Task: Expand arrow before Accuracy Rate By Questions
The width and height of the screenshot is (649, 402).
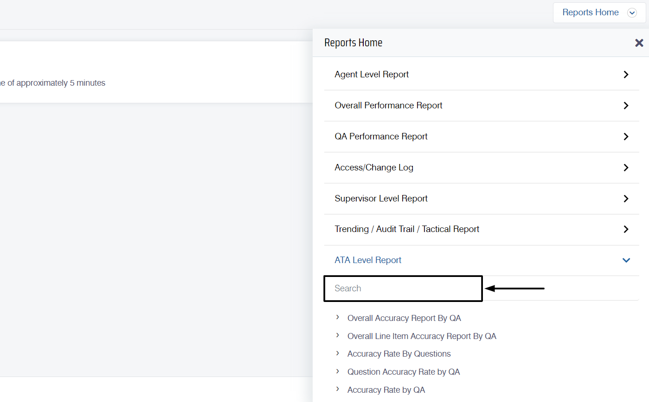Action: [x=337, y=353]
